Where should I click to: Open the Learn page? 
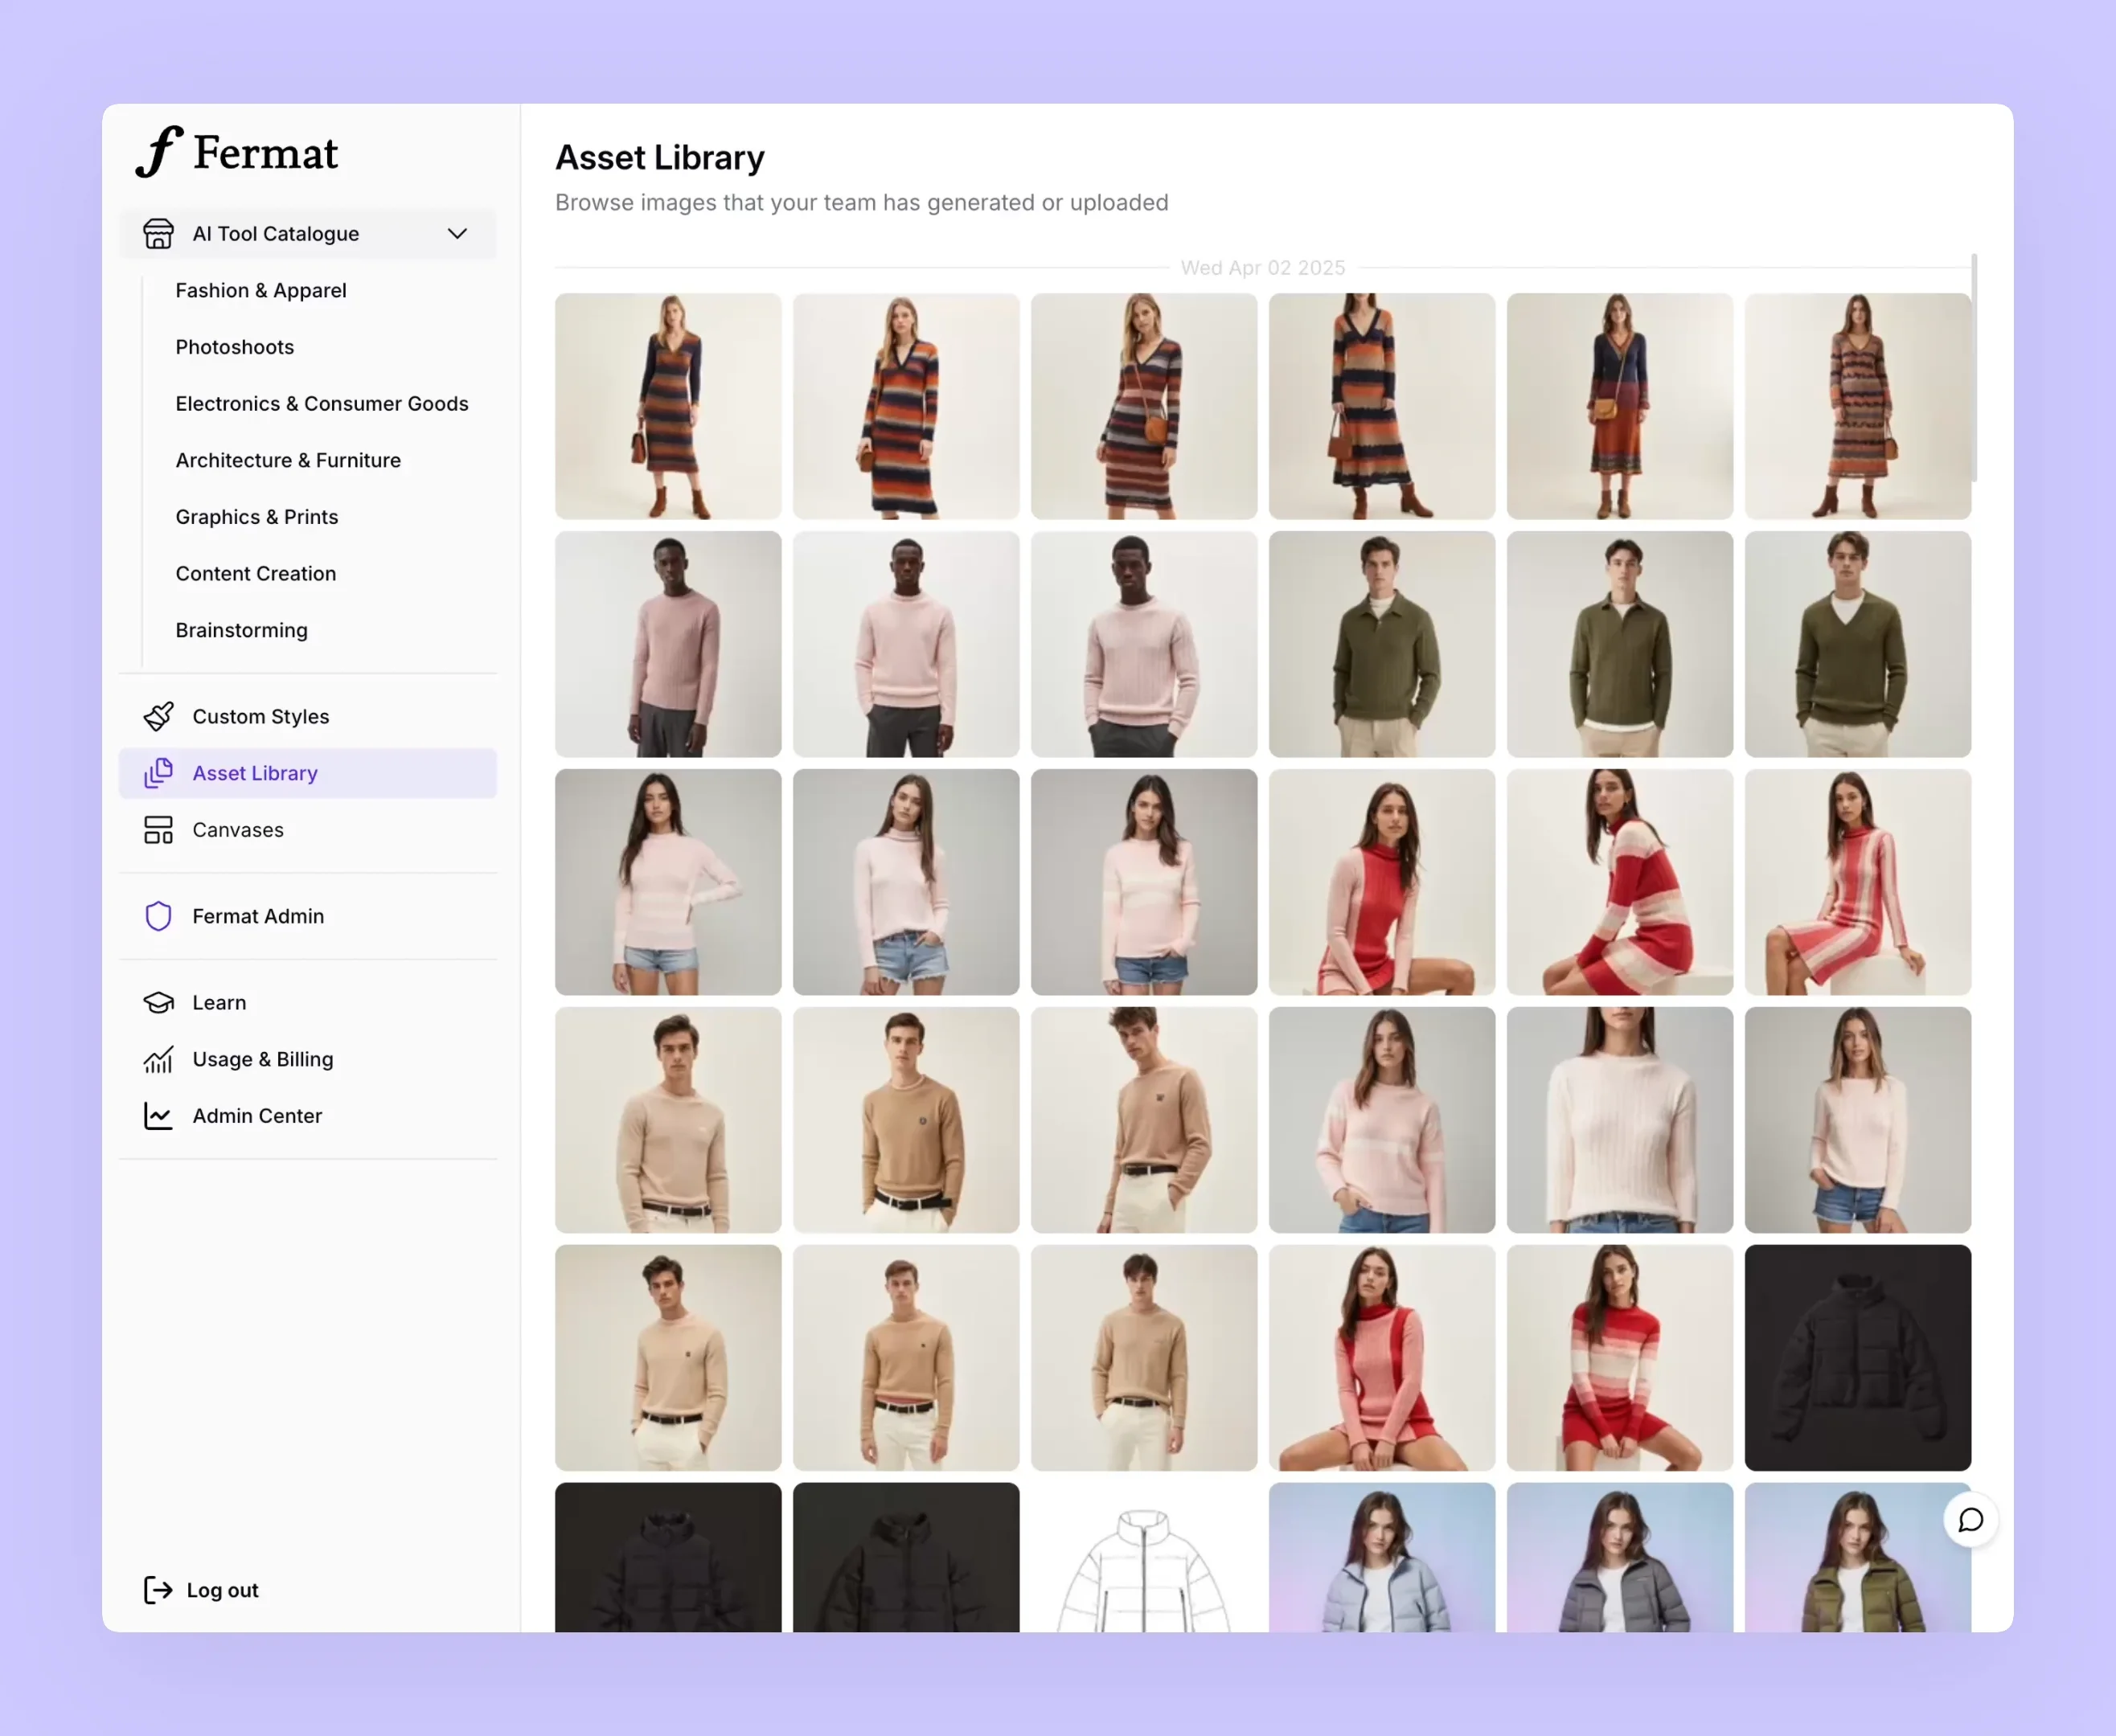(x=308, y=1002)
